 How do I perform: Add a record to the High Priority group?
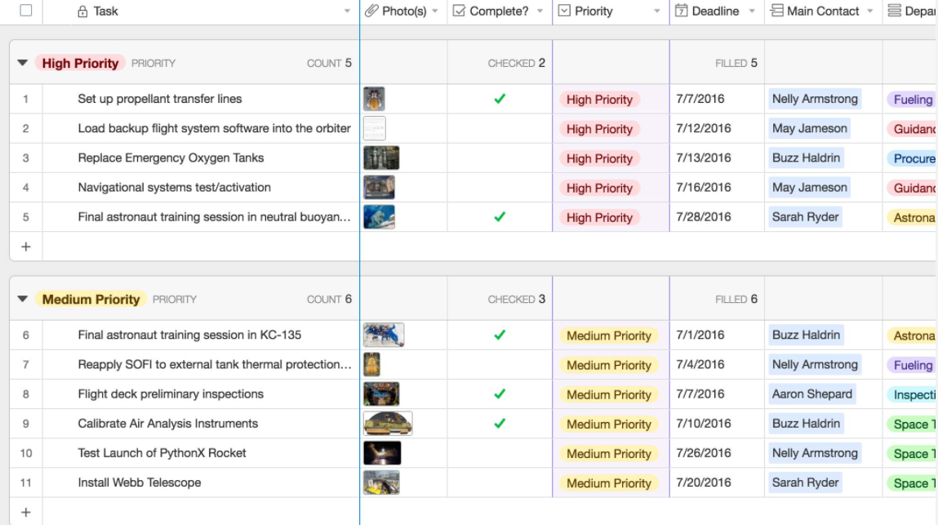(x=26, y=247)
